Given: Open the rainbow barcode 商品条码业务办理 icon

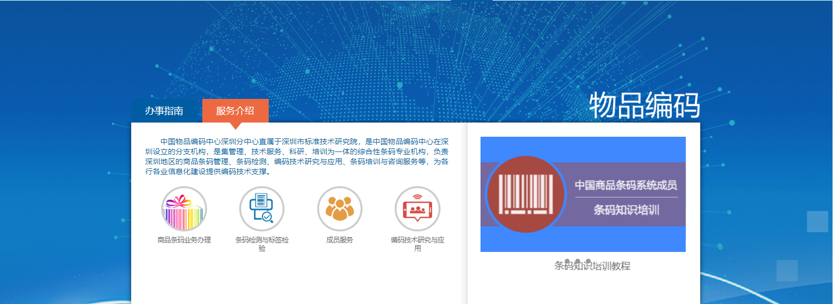Looking at the screenshot, I should coord(184,209).
